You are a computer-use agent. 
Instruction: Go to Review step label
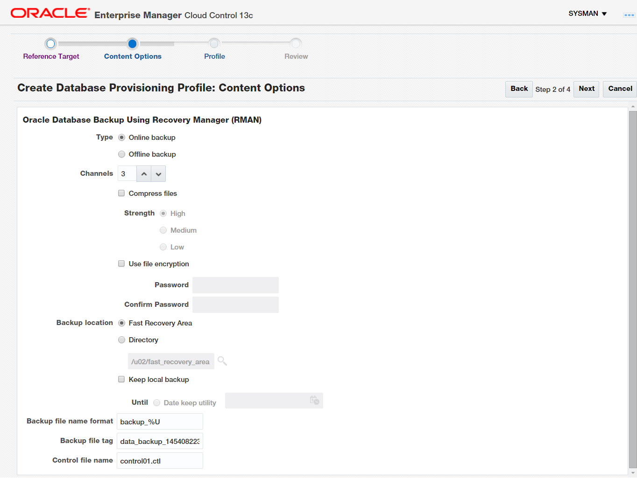click(296, 56)
